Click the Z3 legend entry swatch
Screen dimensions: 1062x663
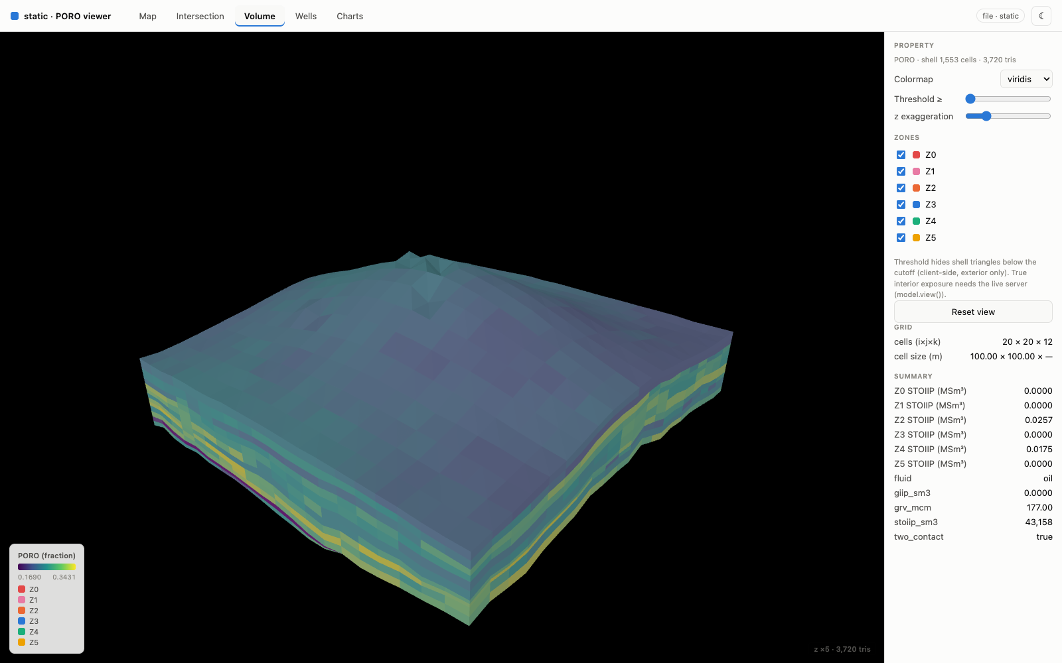[21, 621]
